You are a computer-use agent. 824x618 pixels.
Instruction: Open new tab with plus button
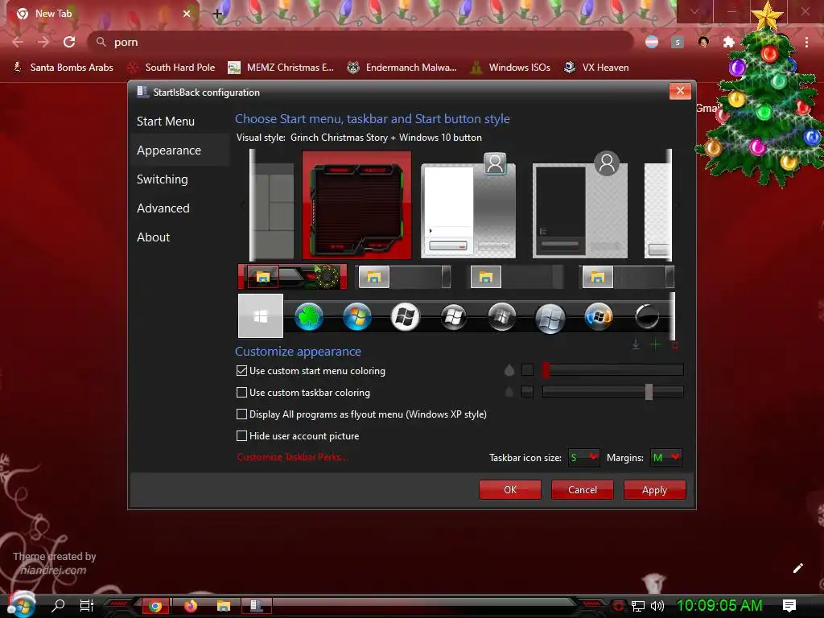pos(217,14)
